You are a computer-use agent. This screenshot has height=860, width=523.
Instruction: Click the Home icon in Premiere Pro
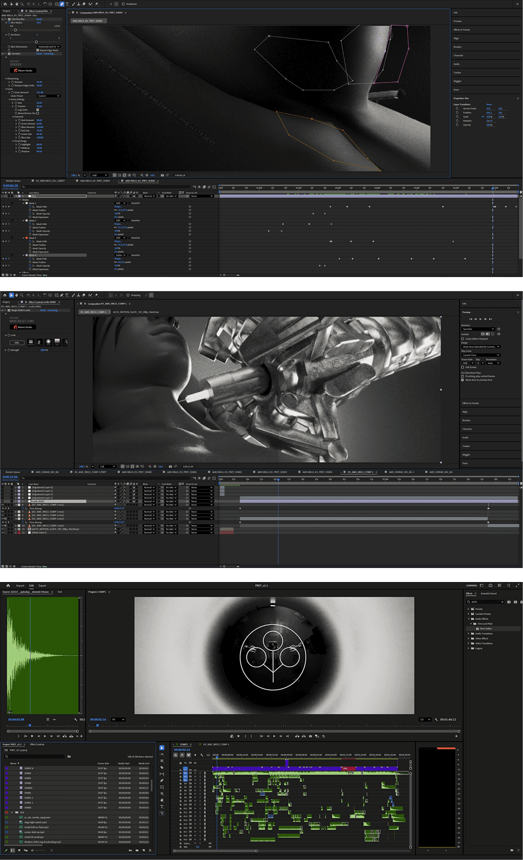(8, 585)
